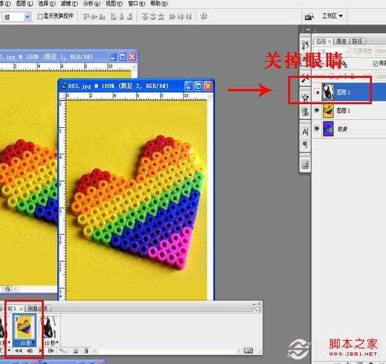This screenshot has width=386, height=364.
Task: Click the play animation button
Action: 41,350
